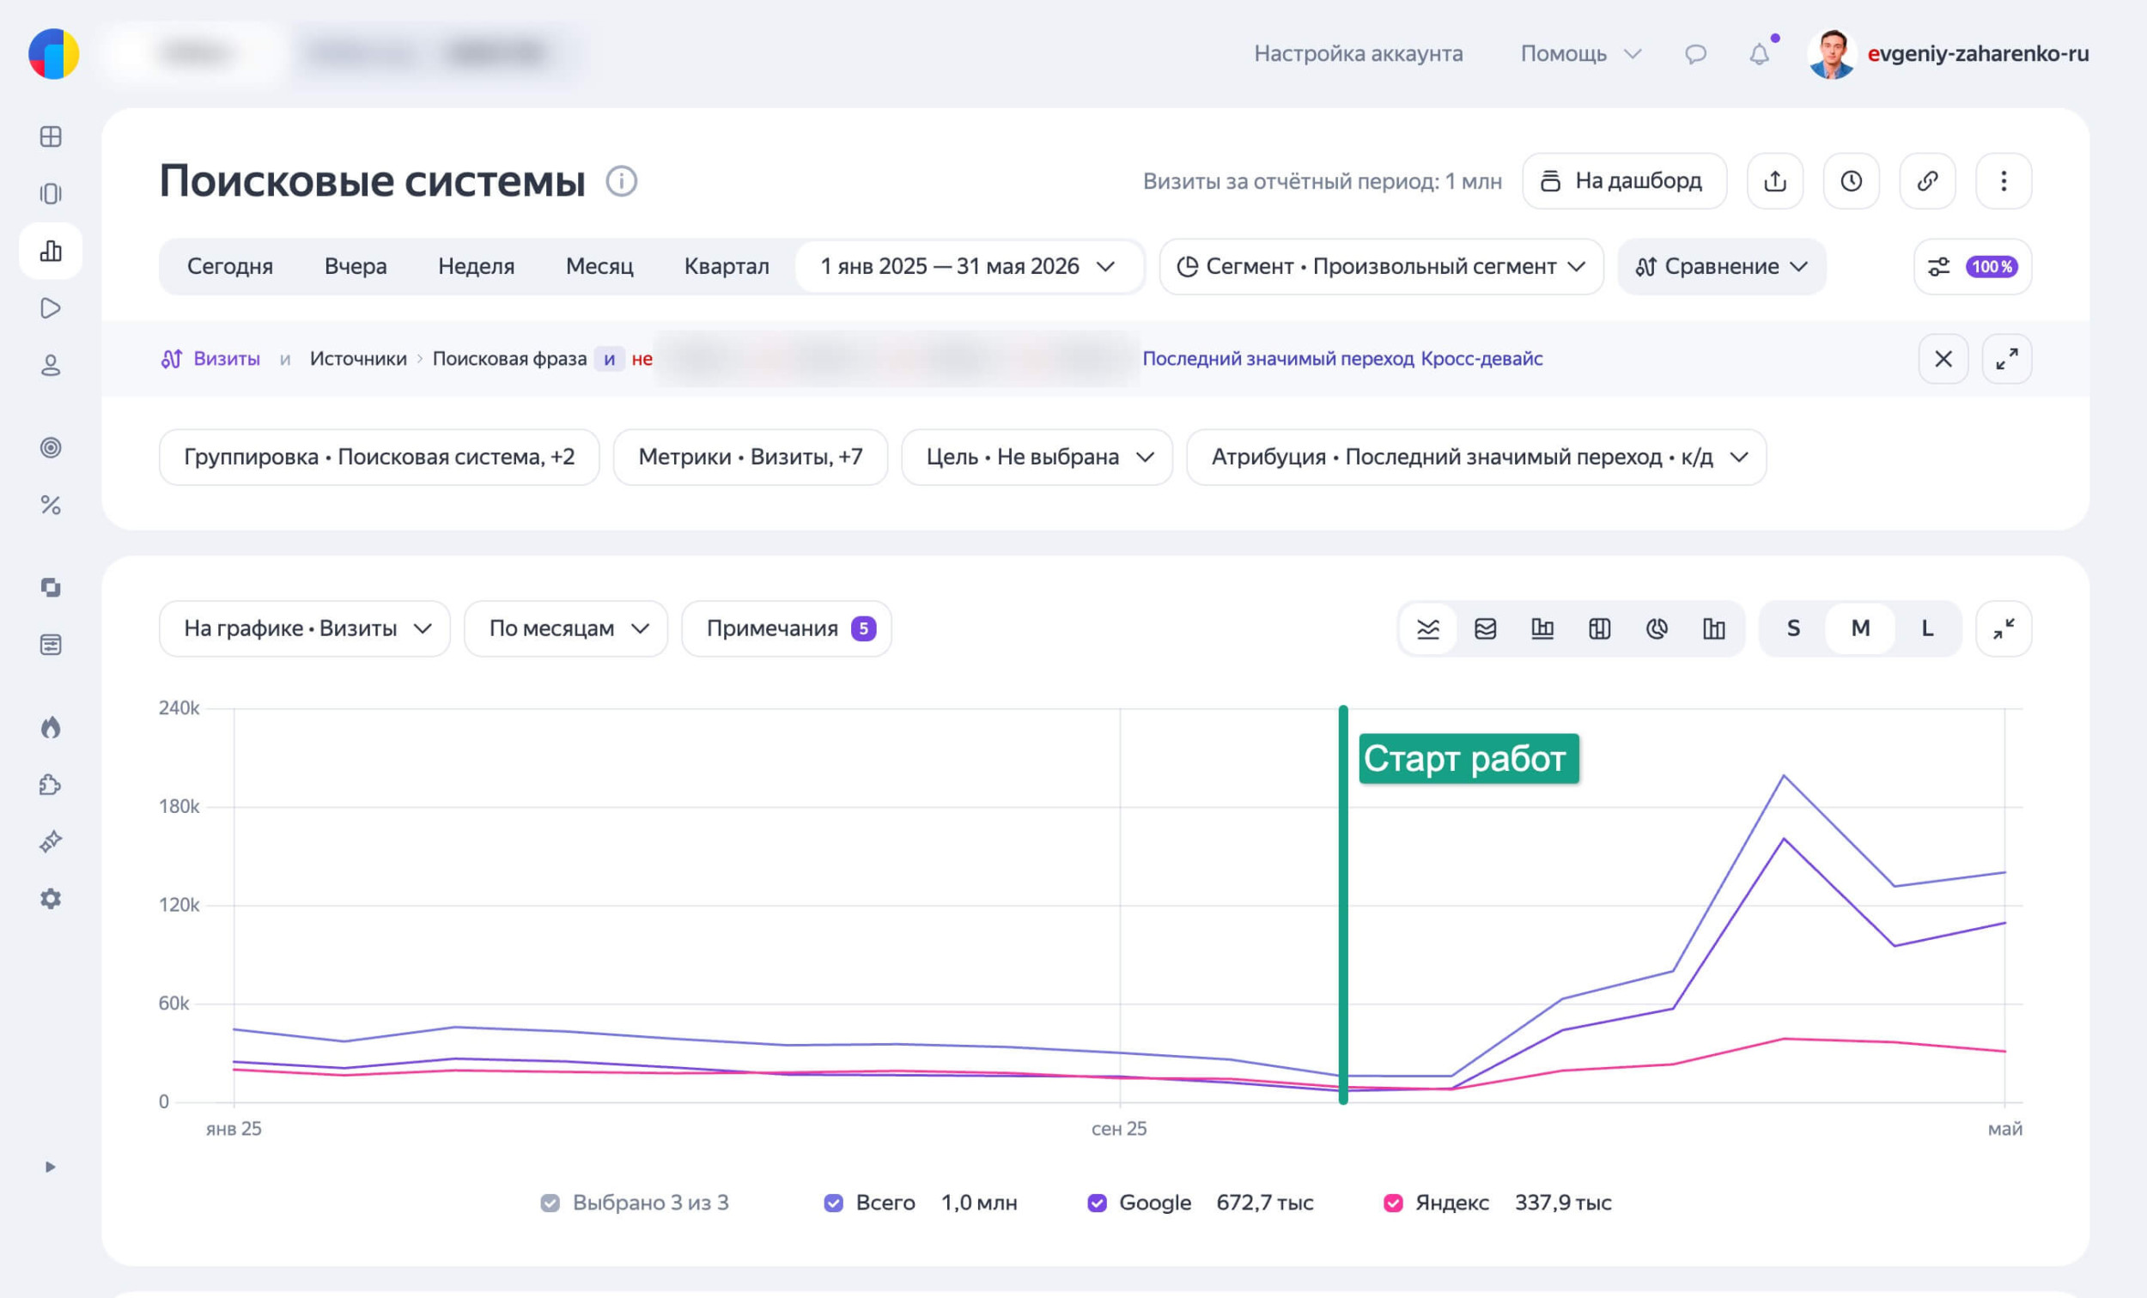Open the Настройка аккаунта link
The image size is (2147, 1298).
[1359, 54]
